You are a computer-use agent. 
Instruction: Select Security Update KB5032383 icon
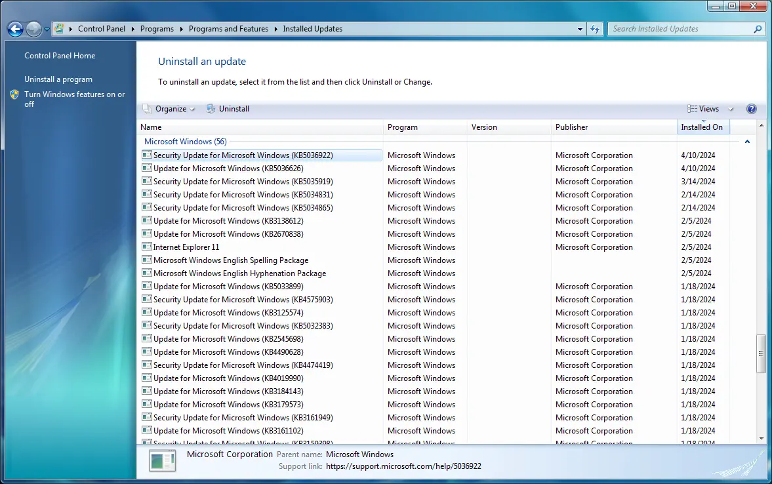(147, 325)
